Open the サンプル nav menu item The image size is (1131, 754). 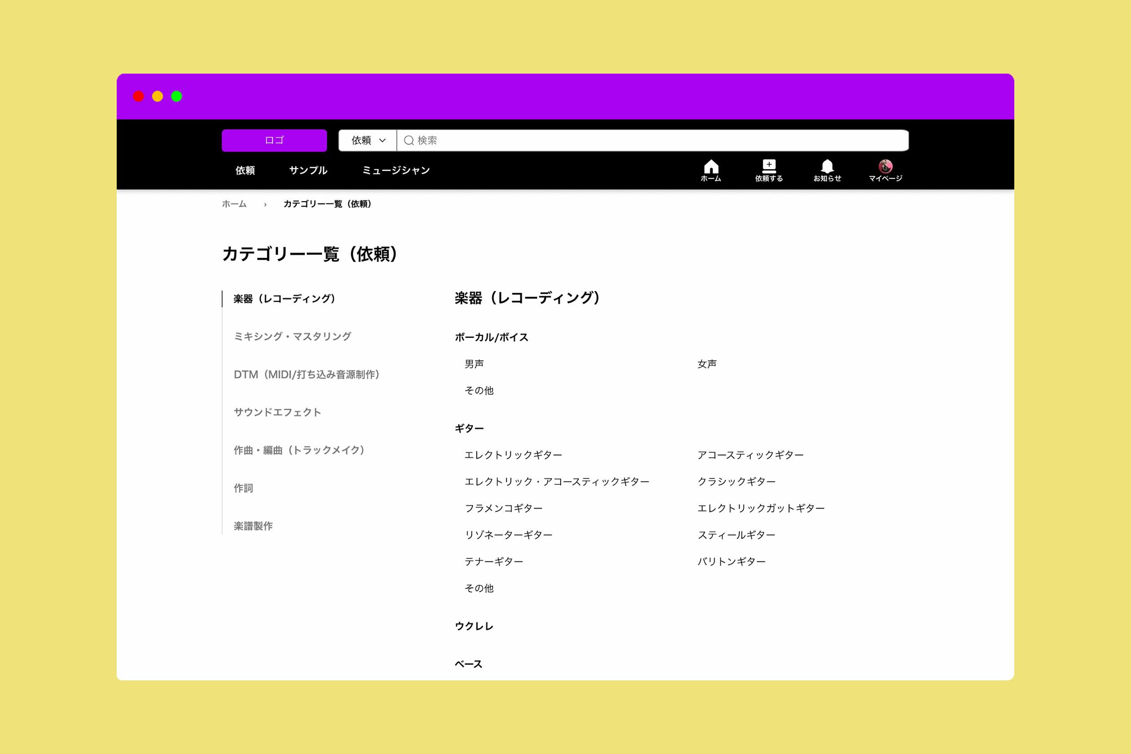[308, 170]
